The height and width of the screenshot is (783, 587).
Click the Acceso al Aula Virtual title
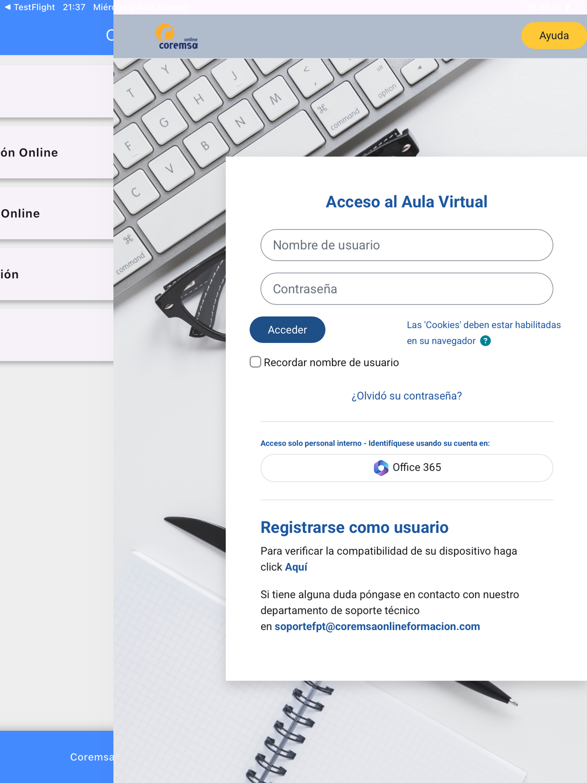406,202
